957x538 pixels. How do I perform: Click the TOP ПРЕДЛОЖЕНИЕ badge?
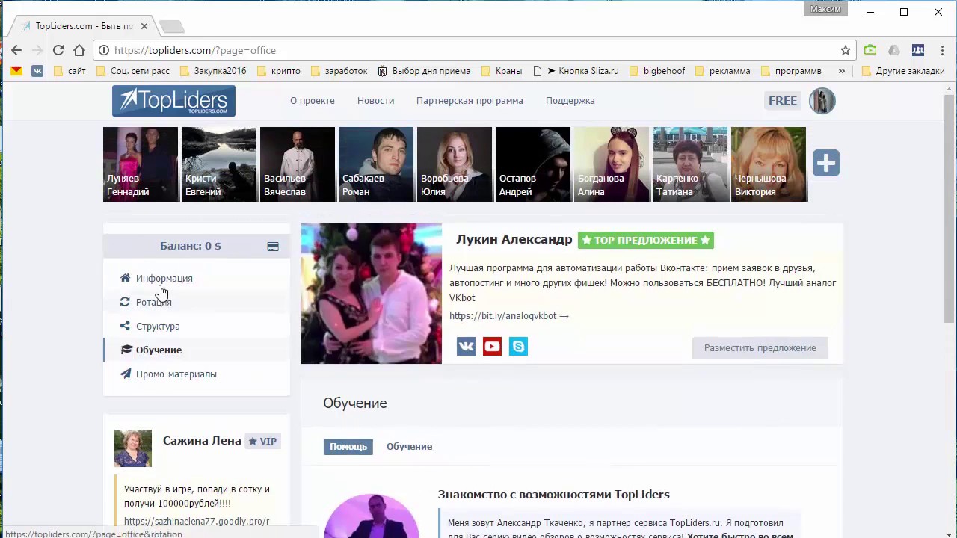tap(646, 240)
